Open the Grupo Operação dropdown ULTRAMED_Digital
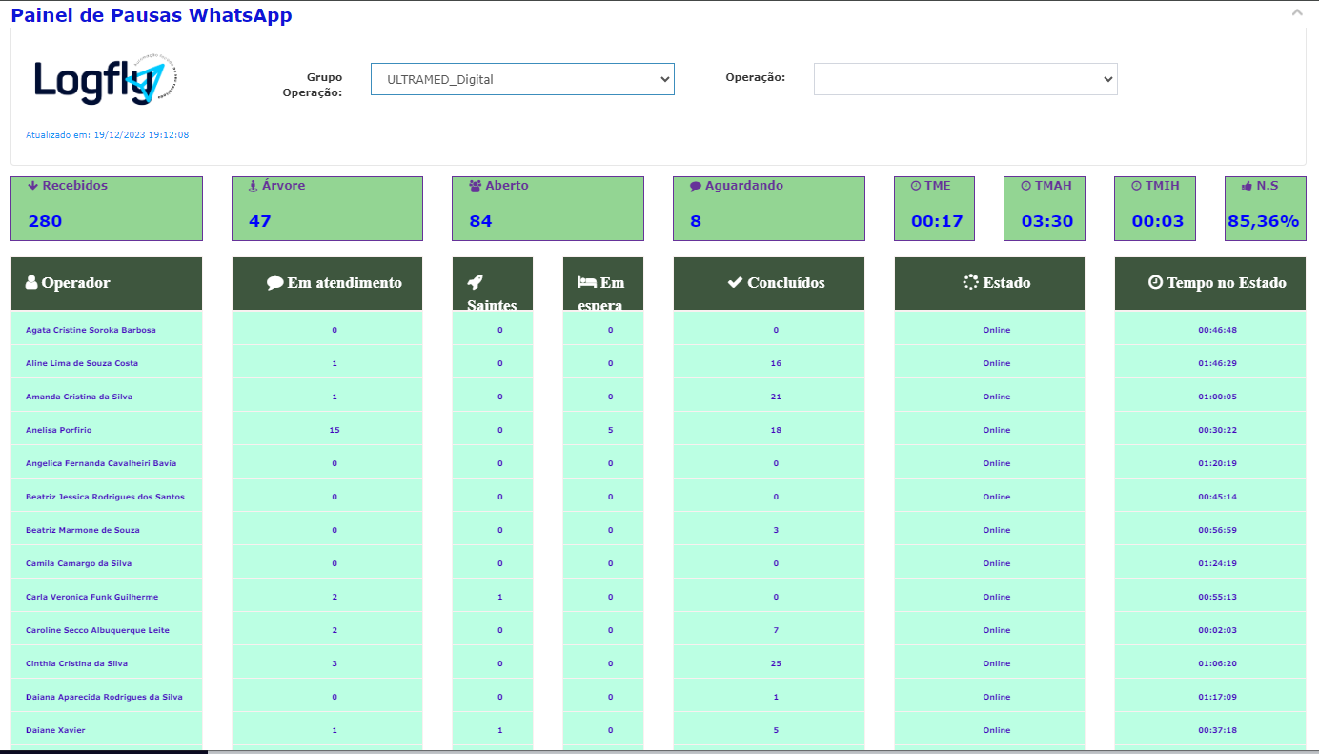Image resolution: width=1319 pixels, height=754 pixels. click(522, 79)
